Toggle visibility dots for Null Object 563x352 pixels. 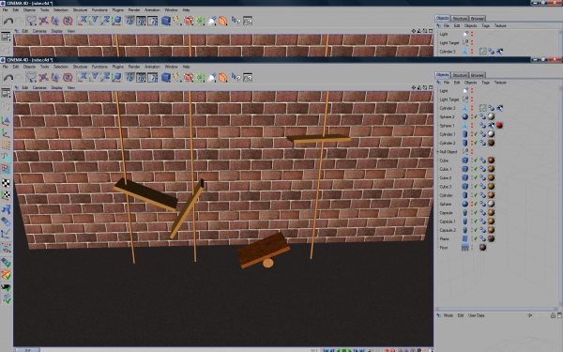click(472, 151)
